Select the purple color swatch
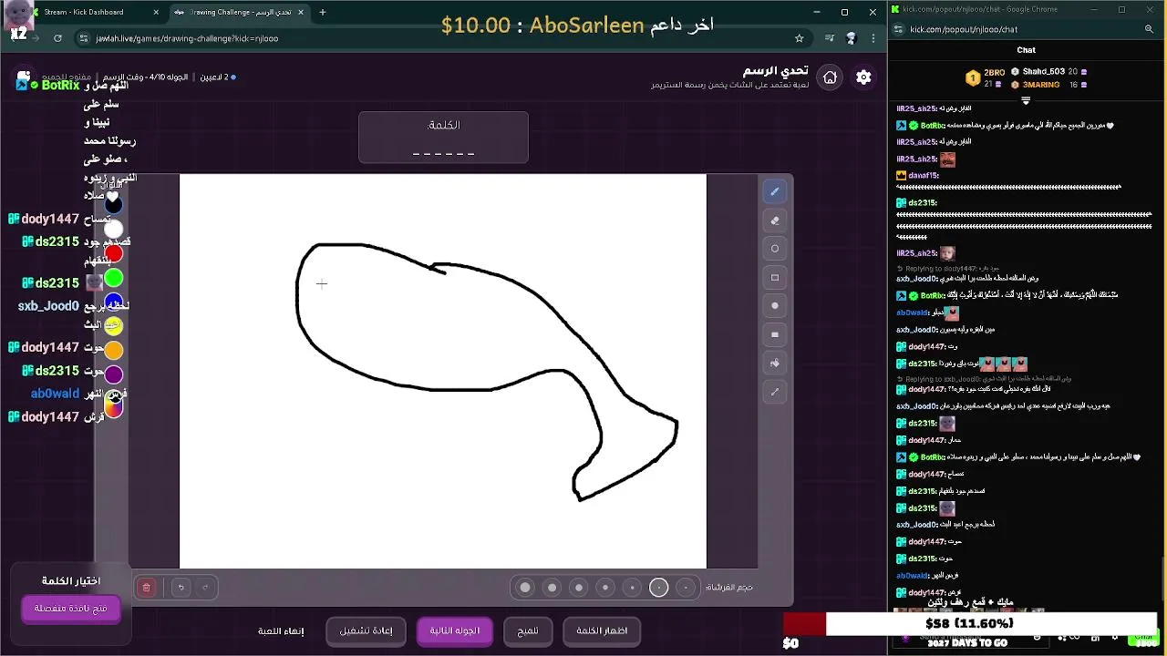This screenshot has height=656, width=1167. tap(113, 374)
